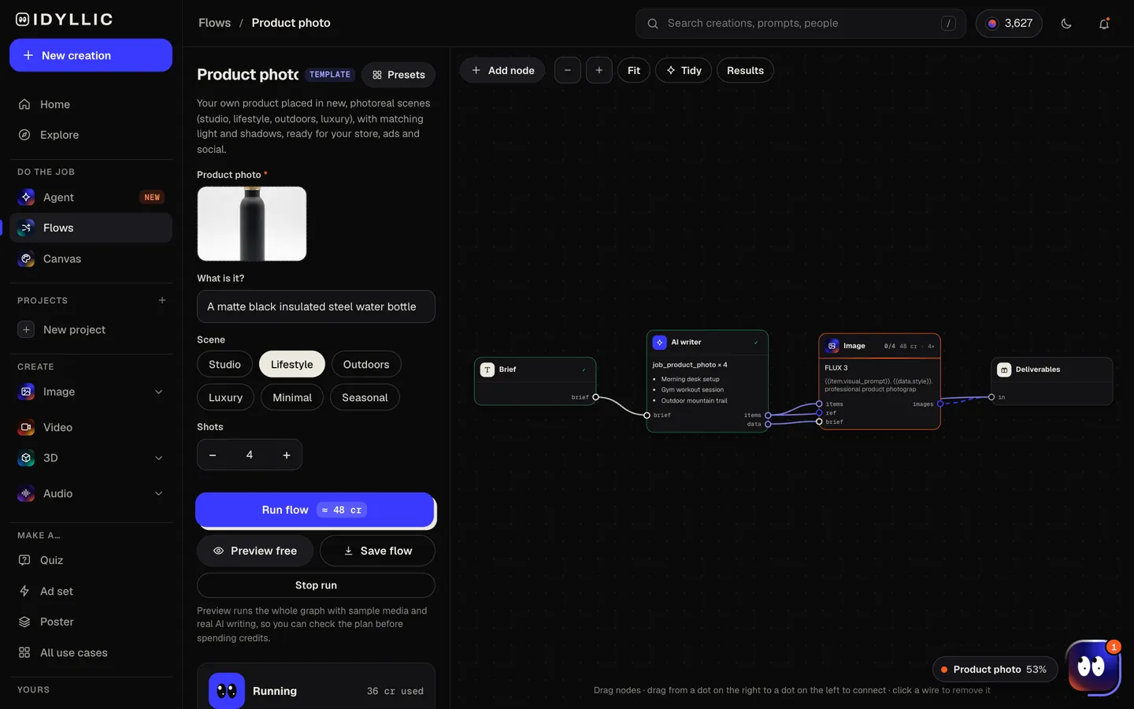
Task: Edit the 'What is it?' field
Action: (316, 306)
